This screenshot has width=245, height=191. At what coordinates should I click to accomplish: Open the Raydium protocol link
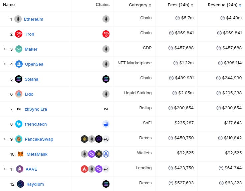tap(35, 184)
